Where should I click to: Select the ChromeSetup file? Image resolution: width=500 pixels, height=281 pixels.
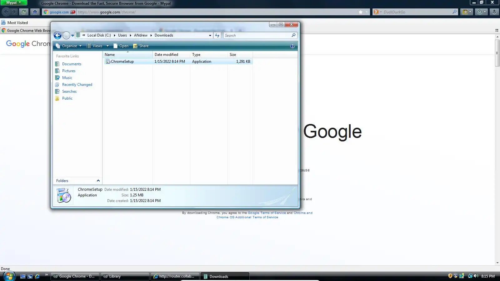[178, 62]
